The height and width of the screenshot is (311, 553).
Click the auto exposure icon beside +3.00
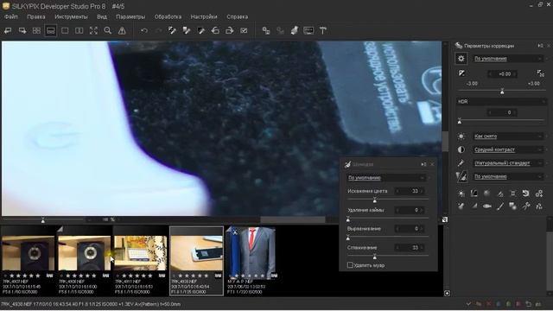click(540, 73)
